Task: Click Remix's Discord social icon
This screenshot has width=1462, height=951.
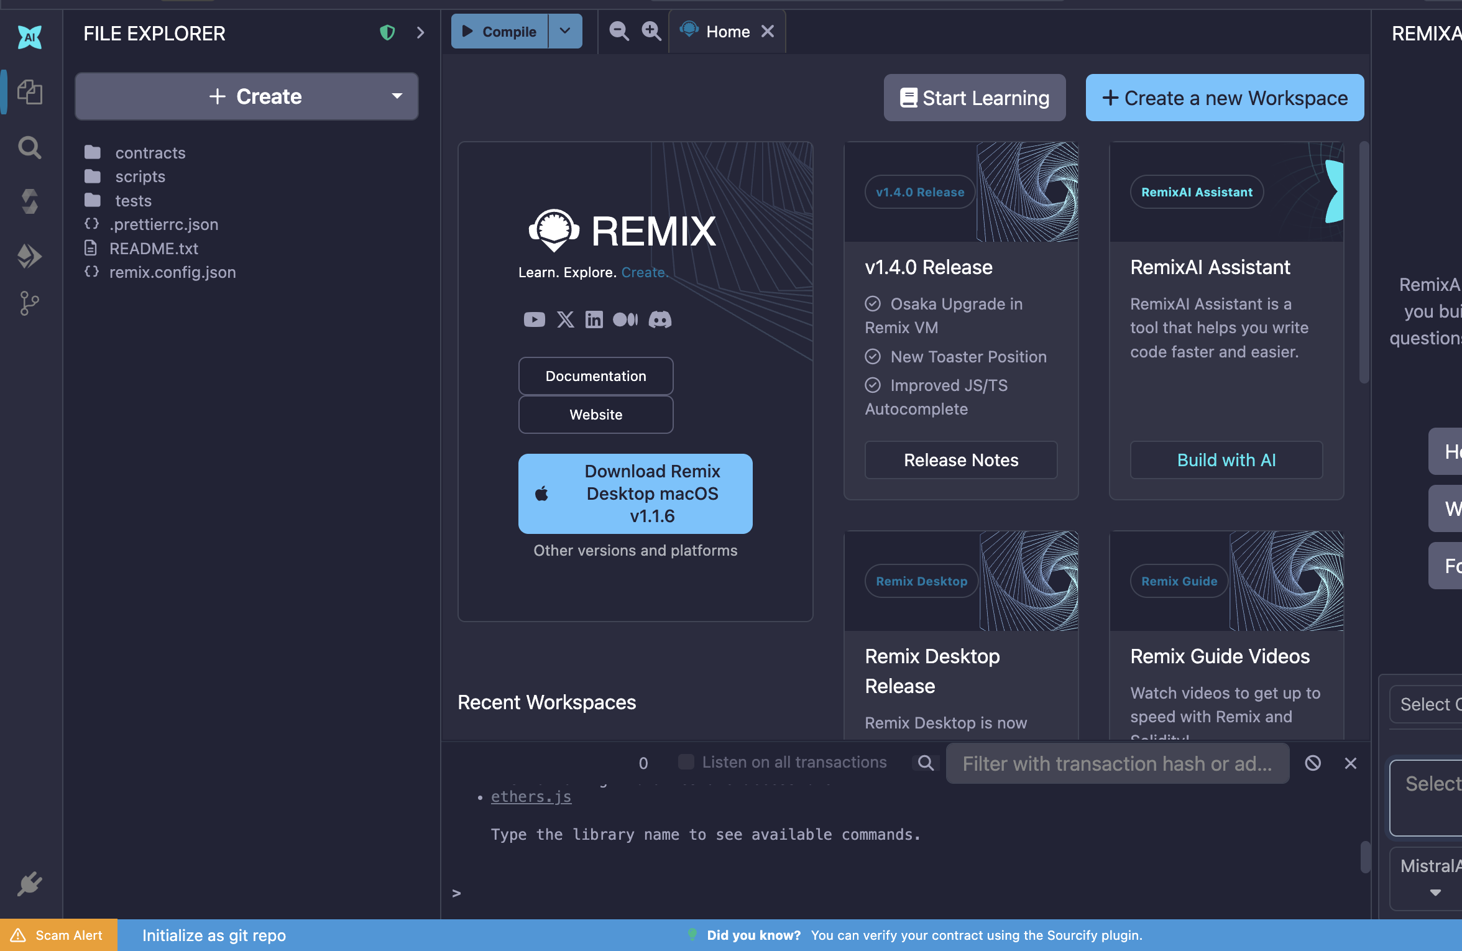Action: click(660, 319)
